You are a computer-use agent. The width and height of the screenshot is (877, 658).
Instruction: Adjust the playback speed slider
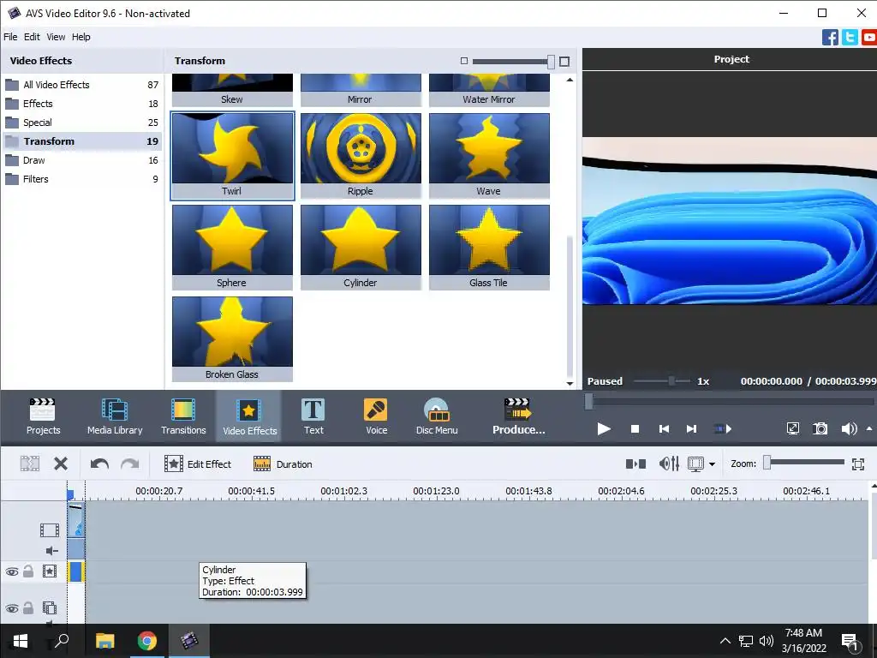[x=671, y=381]
